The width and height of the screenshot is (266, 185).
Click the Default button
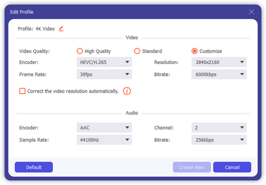click(34, 167)
